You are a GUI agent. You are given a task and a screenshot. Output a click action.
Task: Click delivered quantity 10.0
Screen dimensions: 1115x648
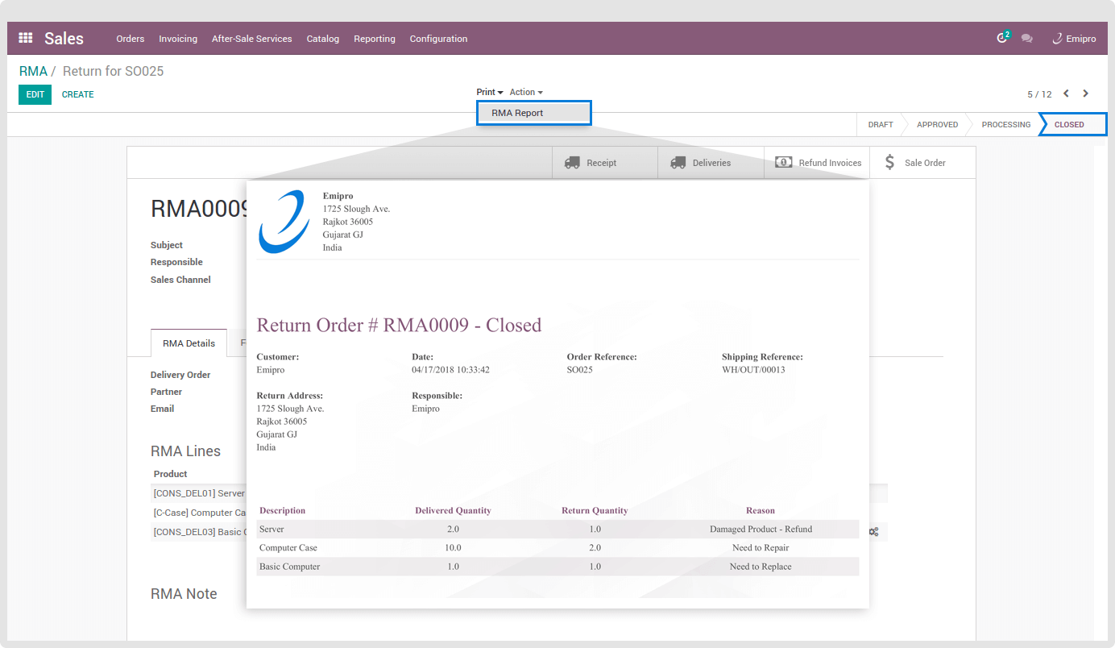[453, 548]
